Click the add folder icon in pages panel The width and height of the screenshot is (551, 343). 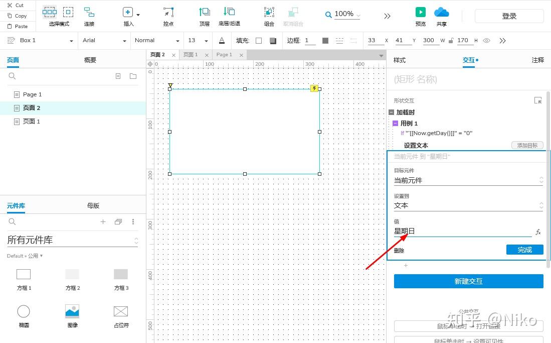(x=133, y=76)
